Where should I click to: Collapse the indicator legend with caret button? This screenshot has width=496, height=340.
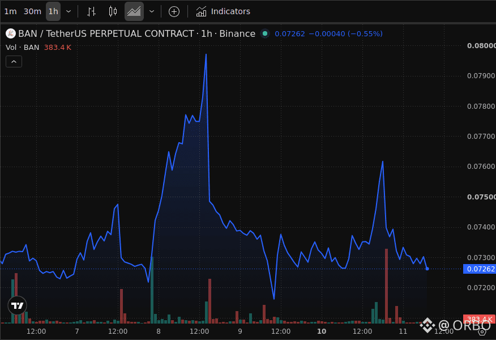[x=14, y=61]
